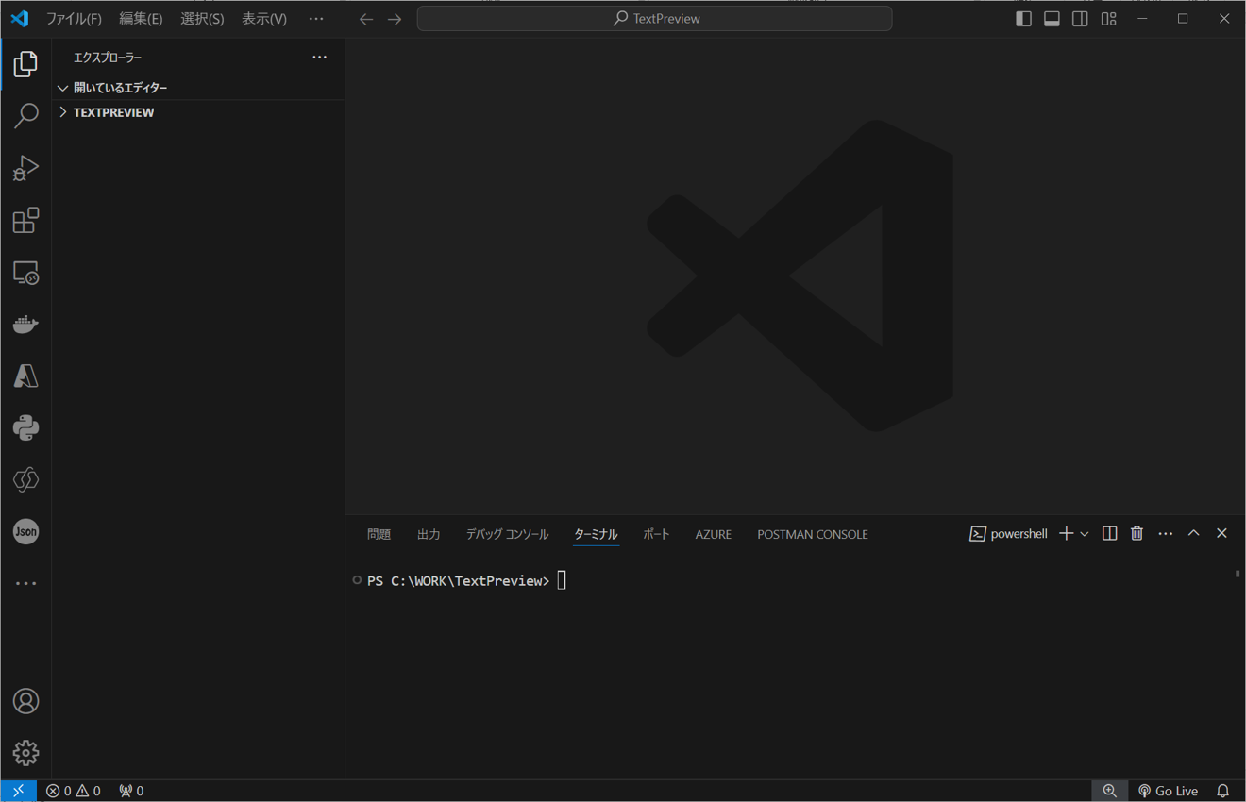Viewport: 1246px width, 802px height.
Task: Show additional views in activity bar
Action: click(25, 583)
